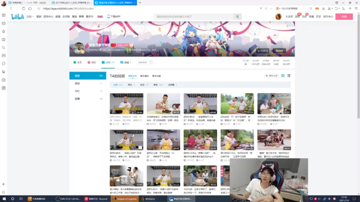Click the undo arrow icon in the browser toolbar
360x202 pixels.
(x=336, y=8)
